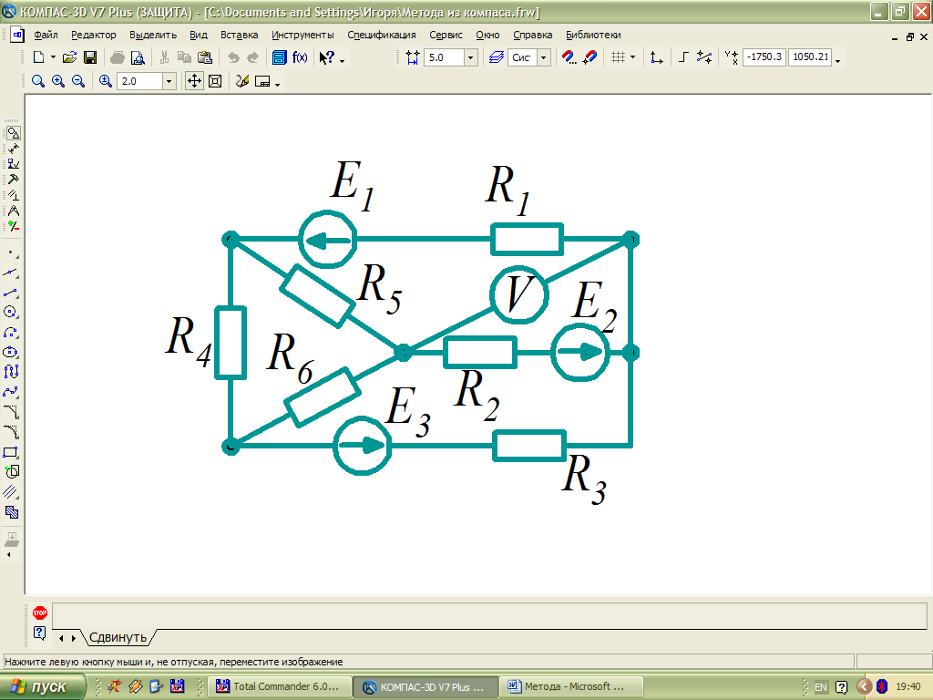The height and width of the screenshot is (700, 933).
Task: Switch to the Editing panel hammer icon
Action: click(13, 180)
